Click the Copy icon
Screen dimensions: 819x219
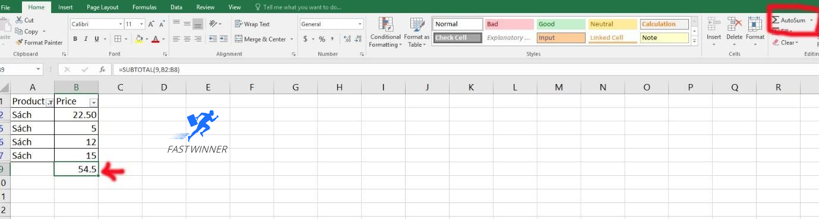coord(19,31)
